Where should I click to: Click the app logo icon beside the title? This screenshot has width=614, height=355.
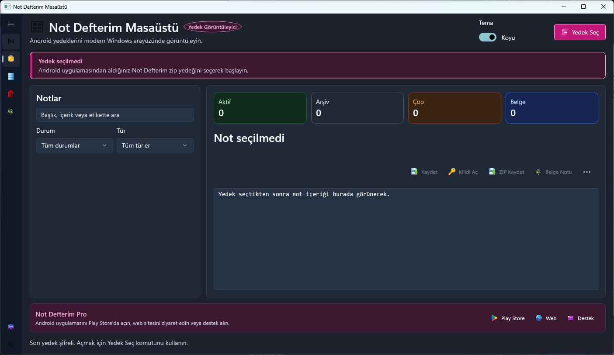coord(37,27)
